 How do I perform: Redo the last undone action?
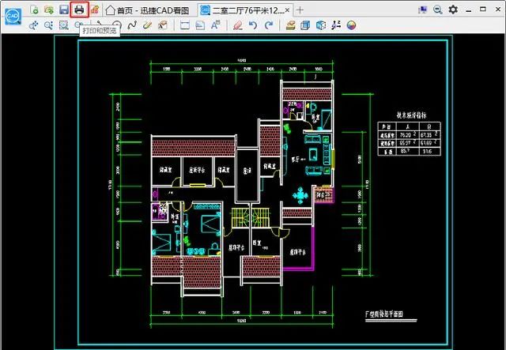[x=269, y=25]
